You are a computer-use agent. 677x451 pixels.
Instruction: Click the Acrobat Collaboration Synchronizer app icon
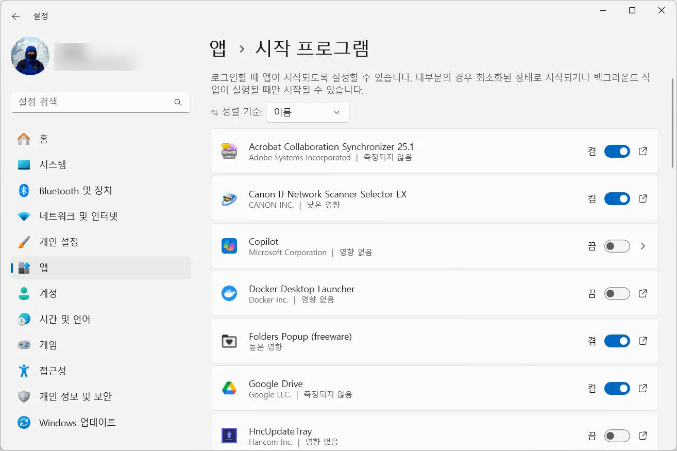pos(229,151)
